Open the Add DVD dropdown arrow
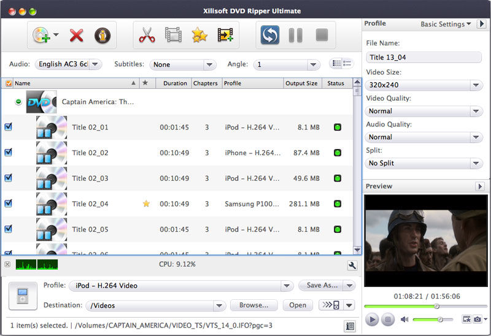Viewport: 491px width, 336px height. point(56,34)
